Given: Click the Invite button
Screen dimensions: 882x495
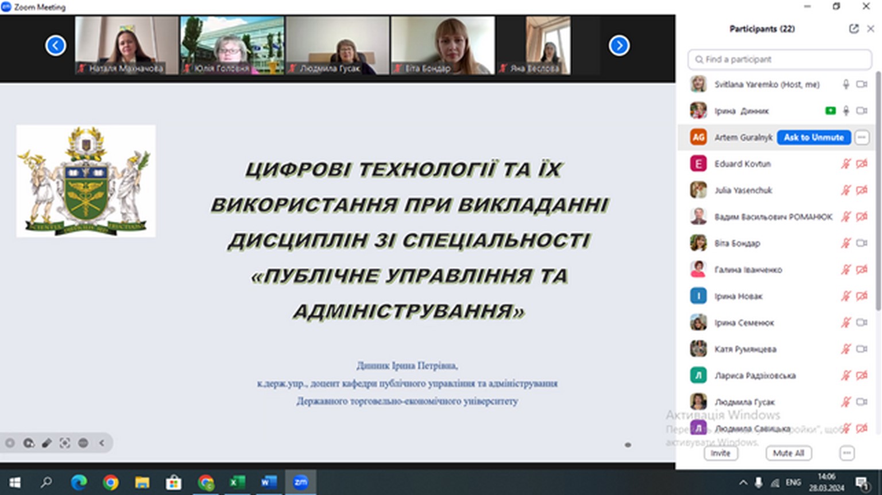Looking at the screenshot, I should click(721, 453).
